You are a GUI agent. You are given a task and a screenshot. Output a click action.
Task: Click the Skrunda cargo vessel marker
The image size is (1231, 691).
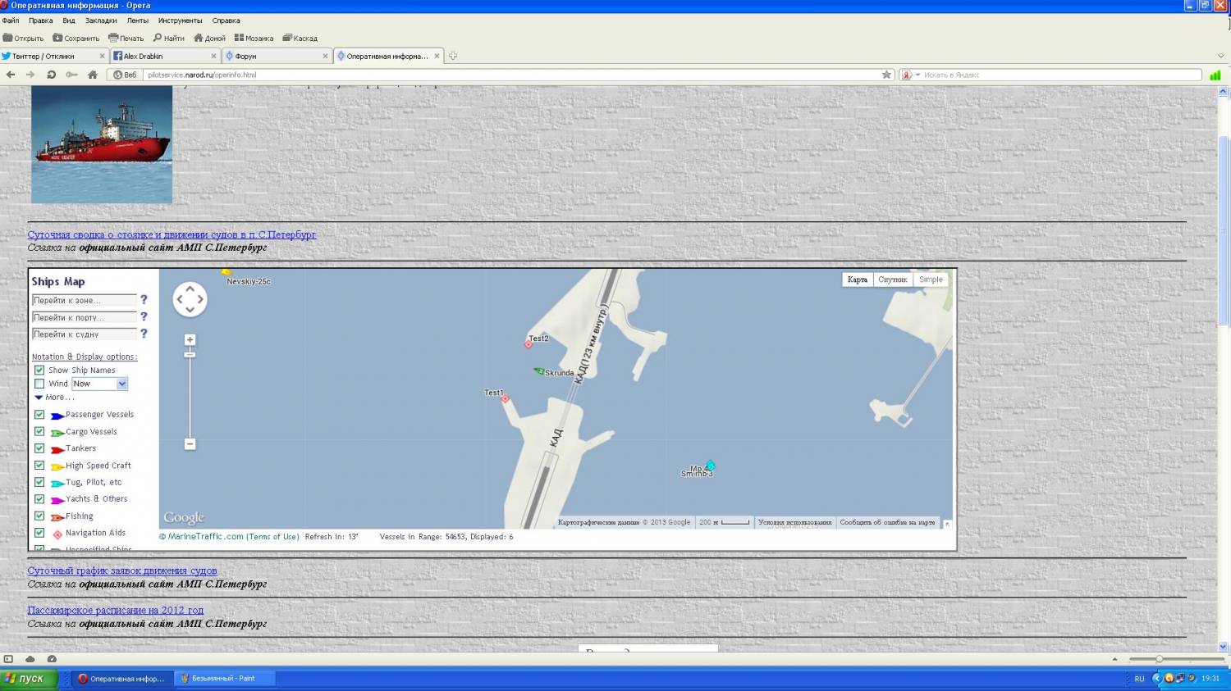tap(539, 371)
